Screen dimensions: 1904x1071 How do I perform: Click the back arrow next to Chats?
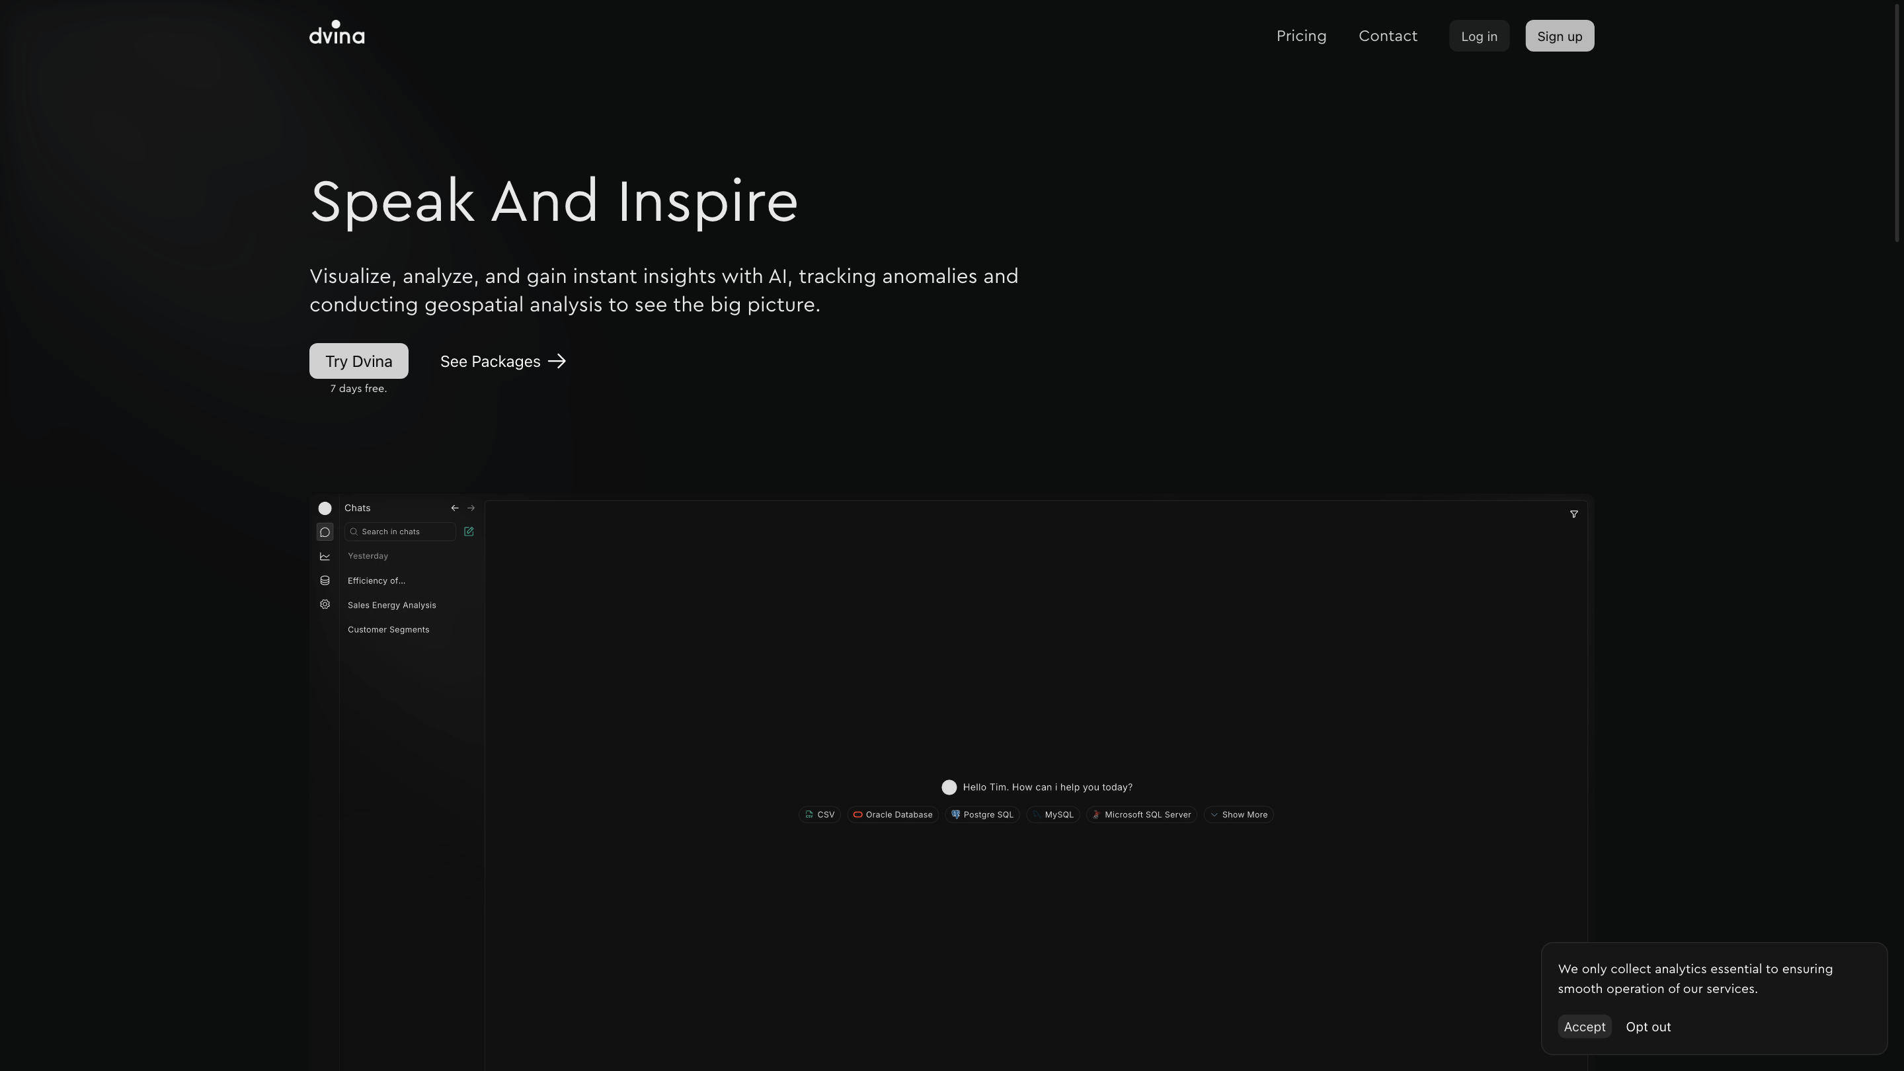pyautogui.click(x=455, y=508)
